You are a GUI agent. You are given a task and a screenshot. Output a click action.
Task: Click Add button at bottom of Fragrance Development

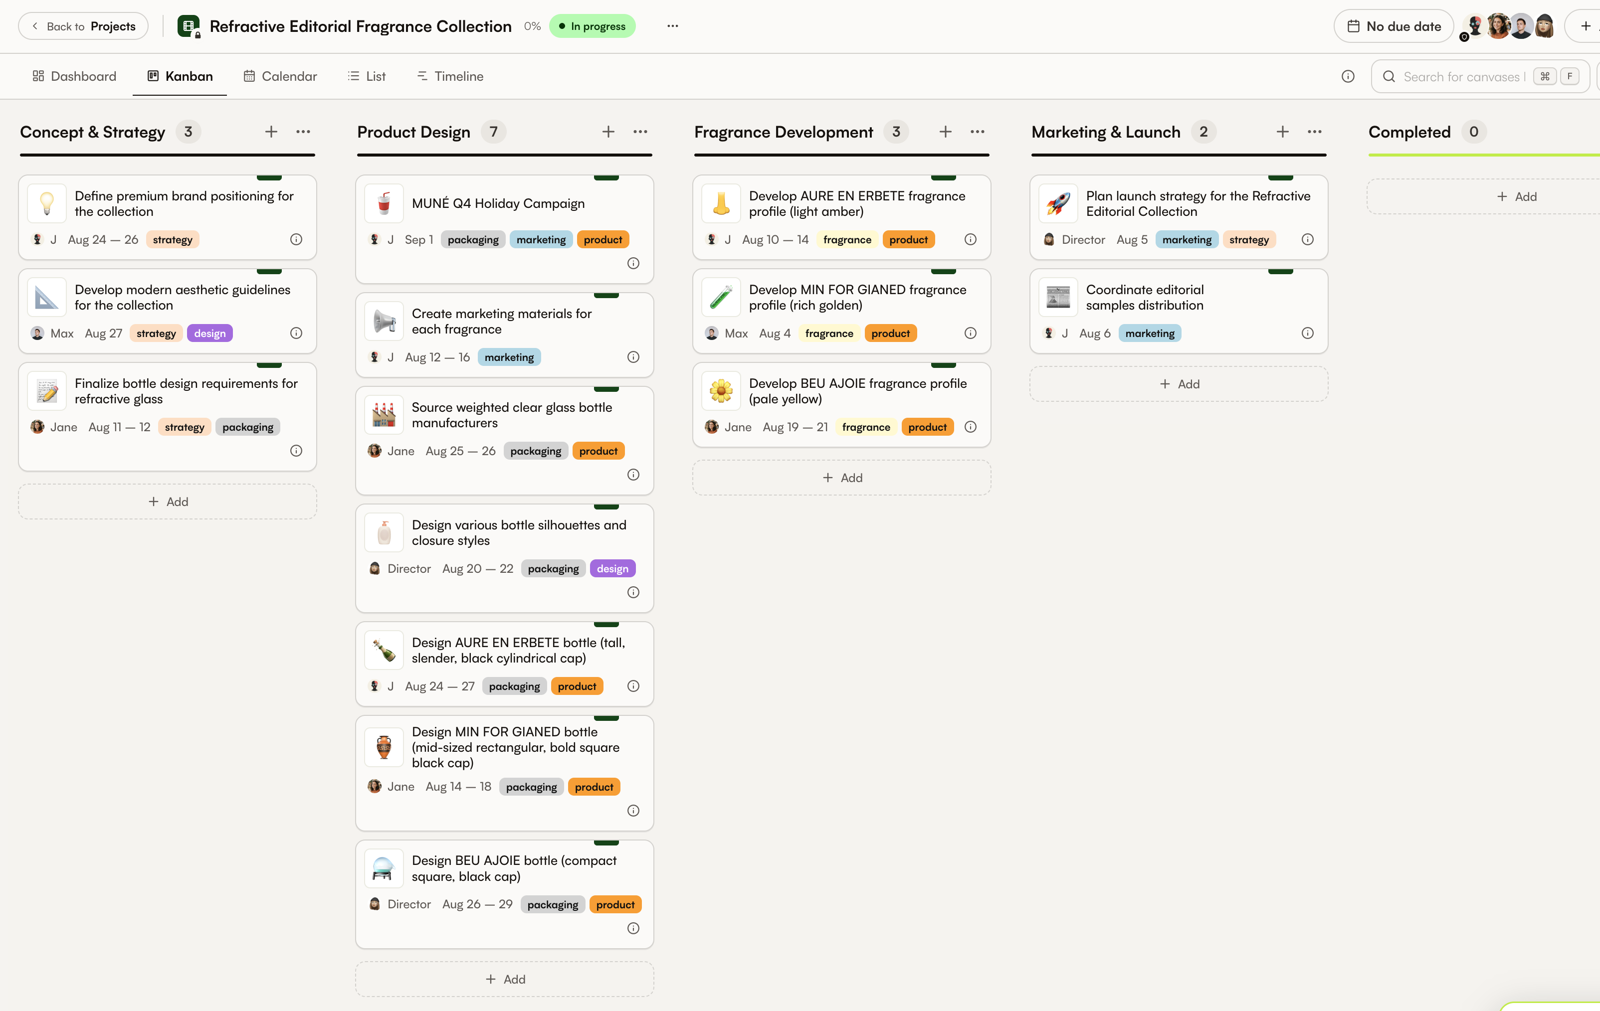pos(841,478)
